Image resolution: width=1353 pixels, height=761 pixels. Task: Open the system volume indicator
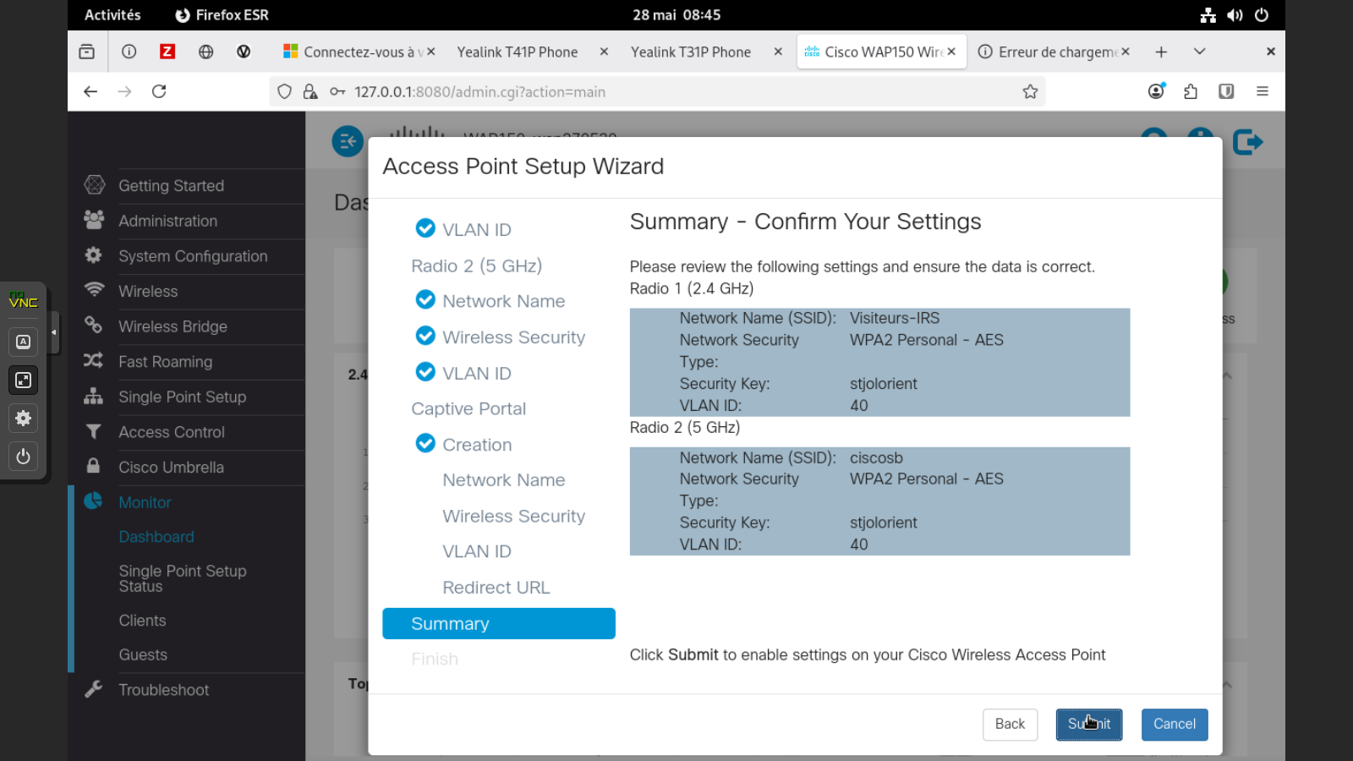point(1235,15)
